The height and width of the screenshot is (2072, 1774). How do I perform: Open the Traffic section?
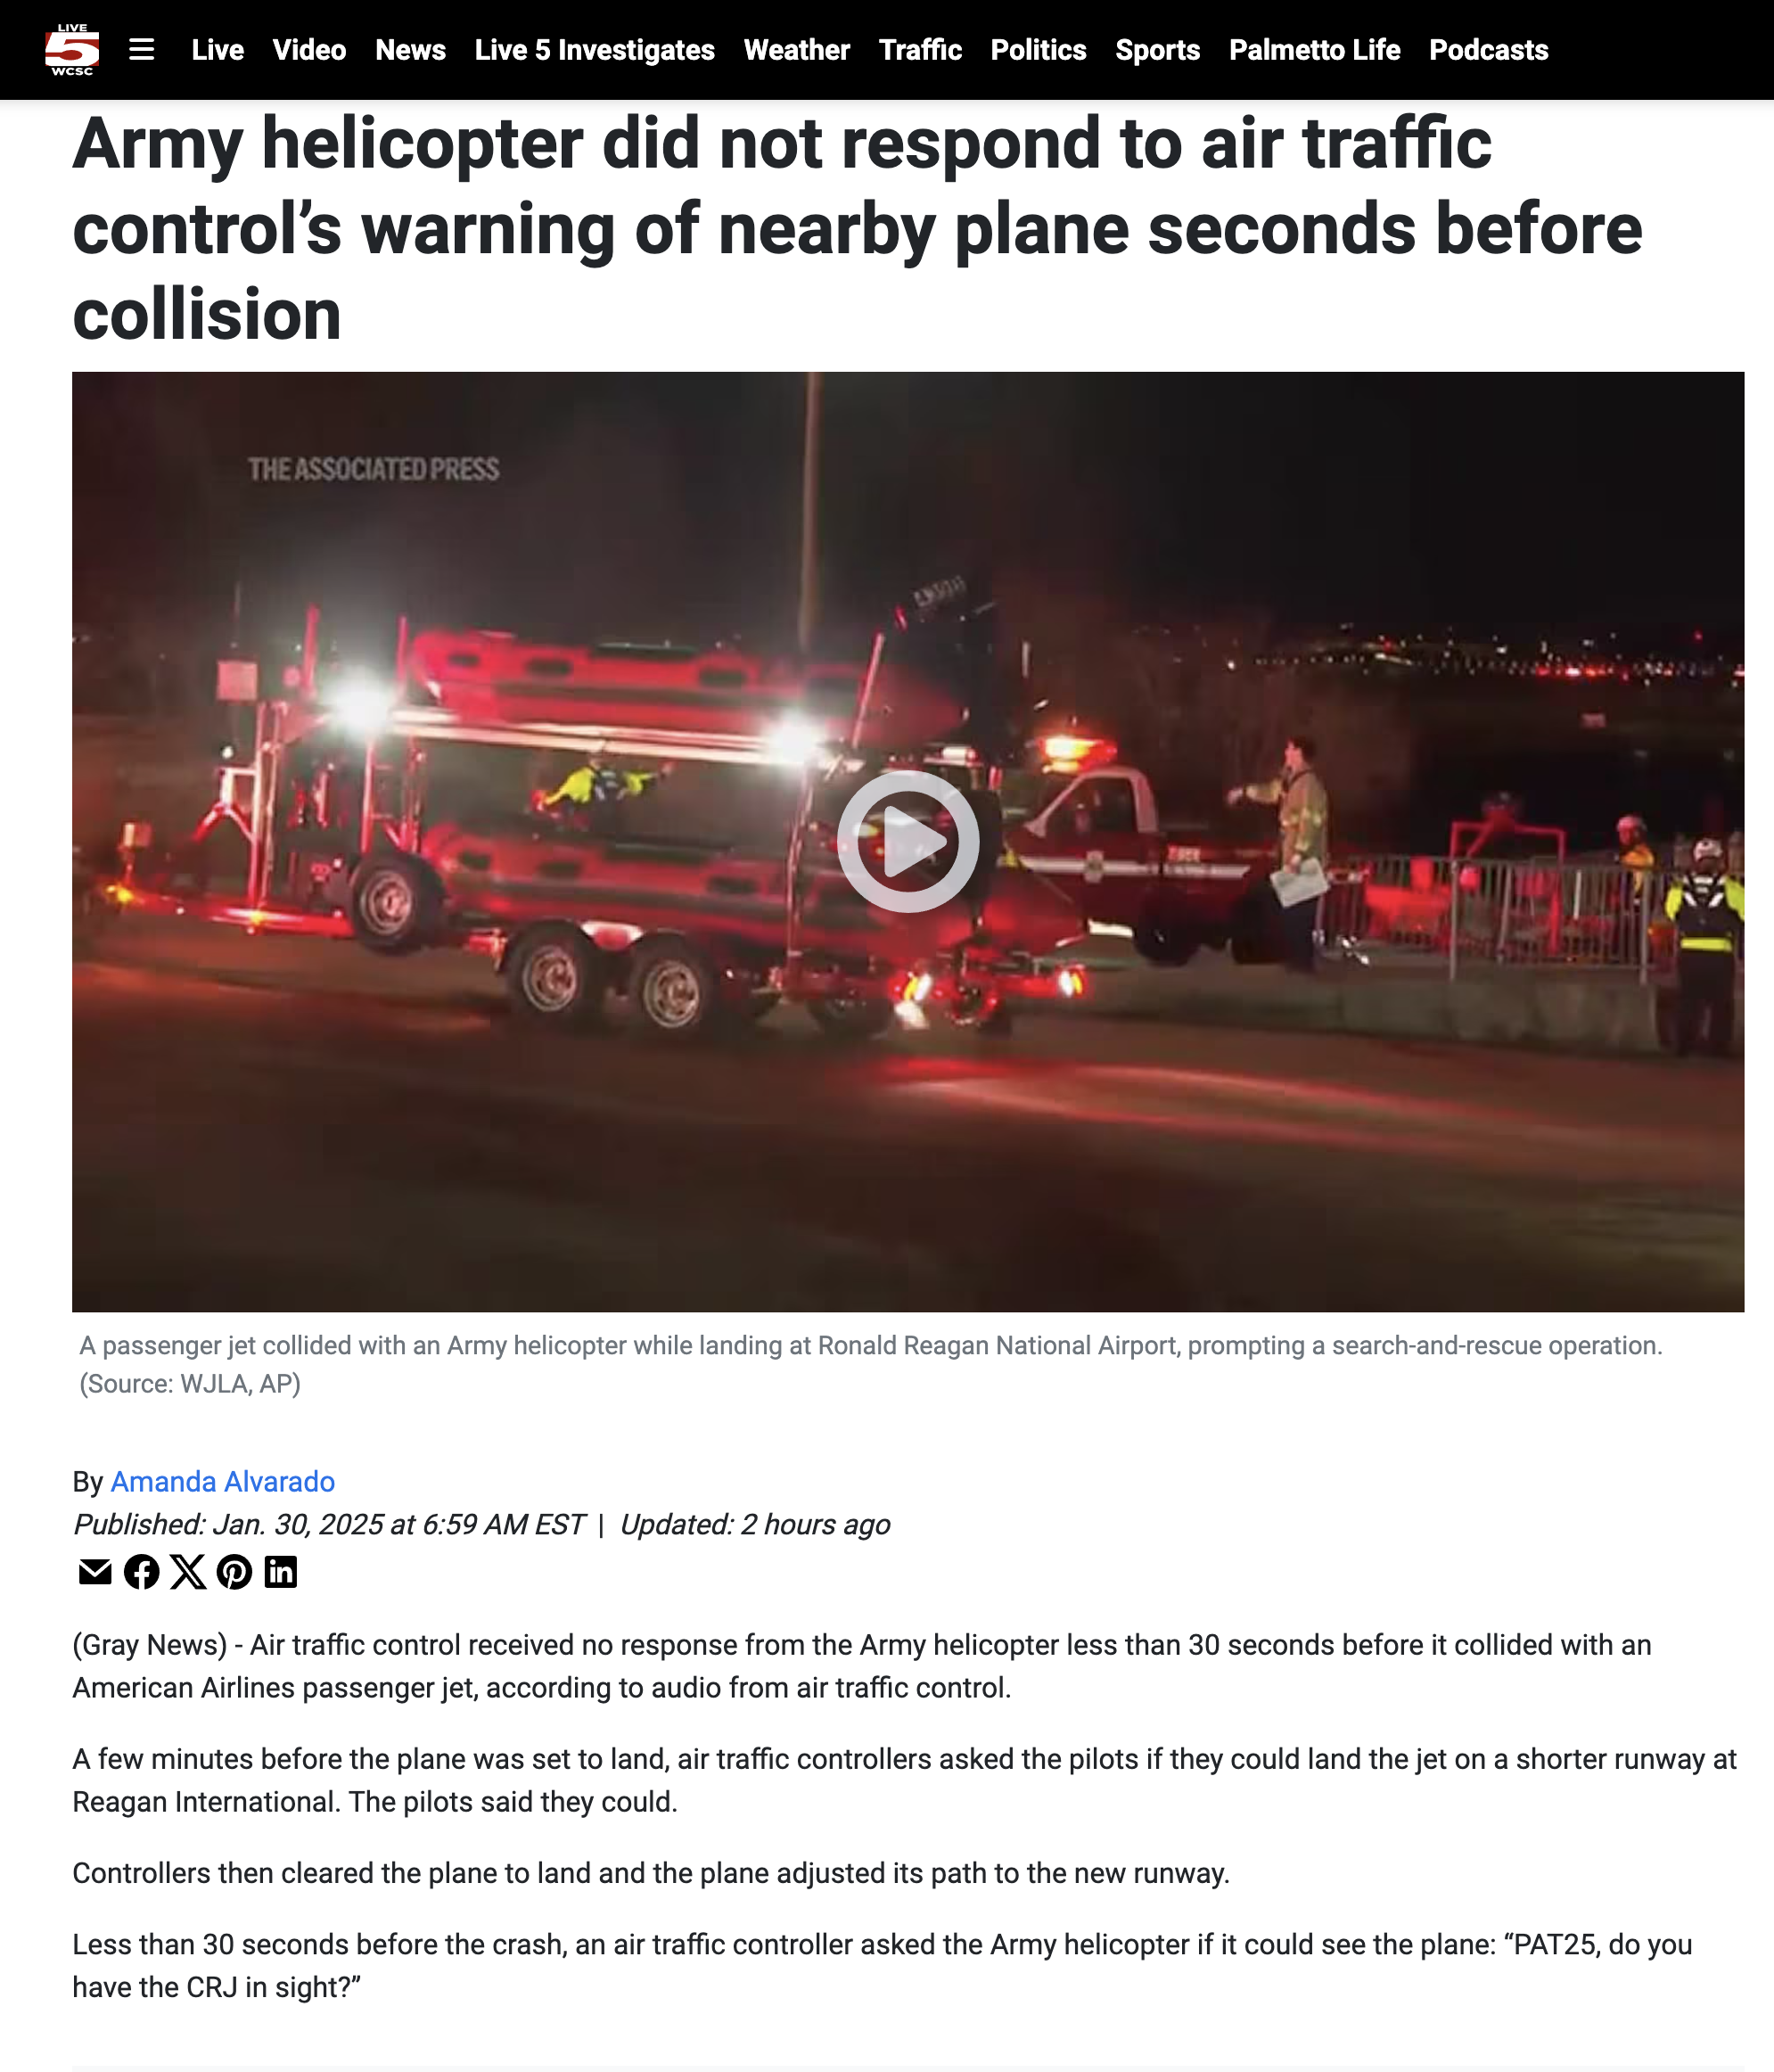click(920, 50)
